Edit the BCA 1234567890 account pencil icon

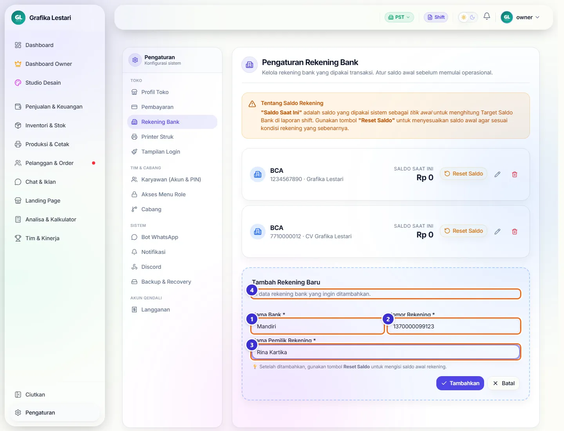[497, 174]
